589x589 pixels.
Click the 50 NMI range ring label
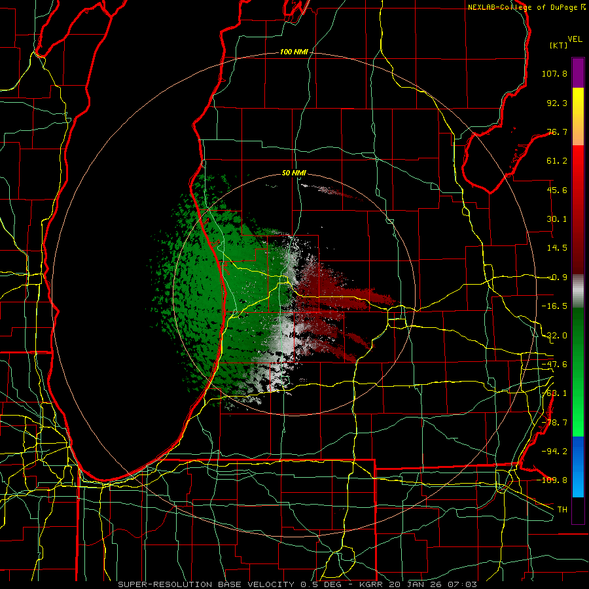tap(294, 173)
